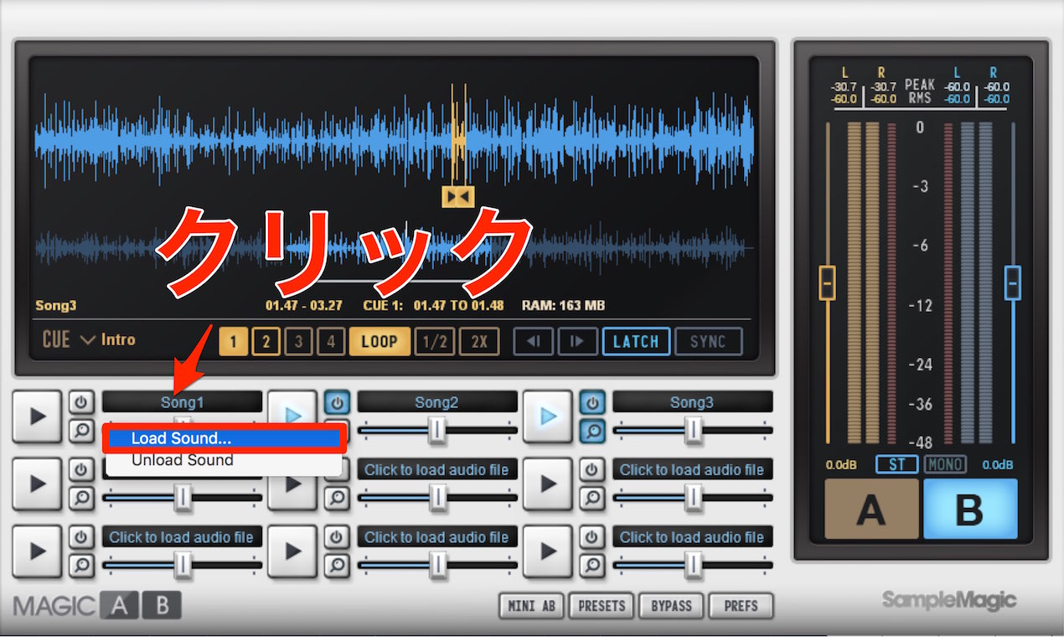This screenshot has height=637, width=1064.
Task: Click the upper full-track waveform overview
Action: pyautogui.click(x=394, y=140)
